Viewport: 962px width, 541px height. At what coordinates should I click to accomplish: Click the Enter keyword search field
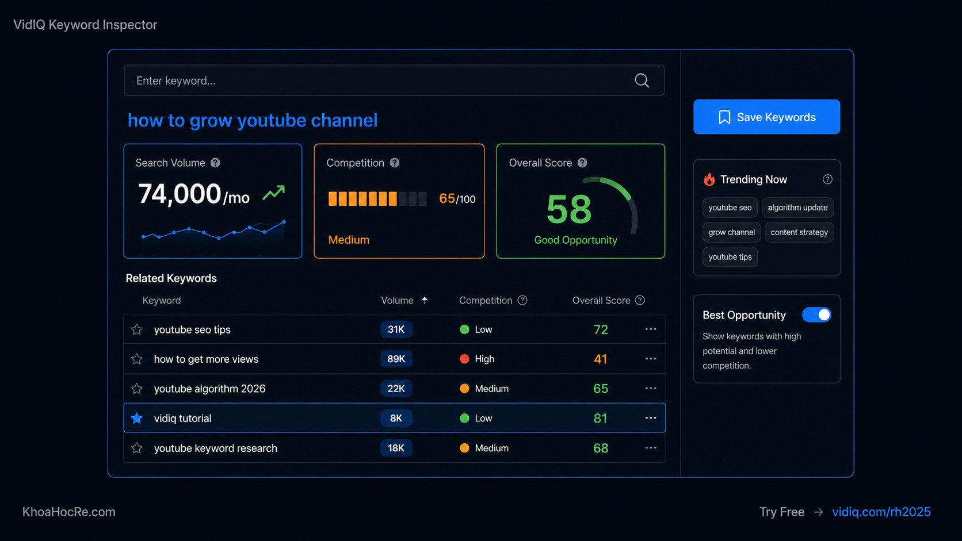[x=394, y=80]
